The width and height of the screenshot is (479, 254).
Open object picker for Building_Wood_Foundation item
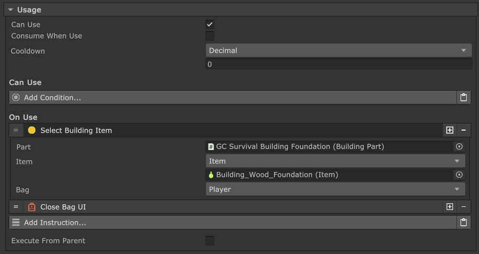tap(459, 175)
